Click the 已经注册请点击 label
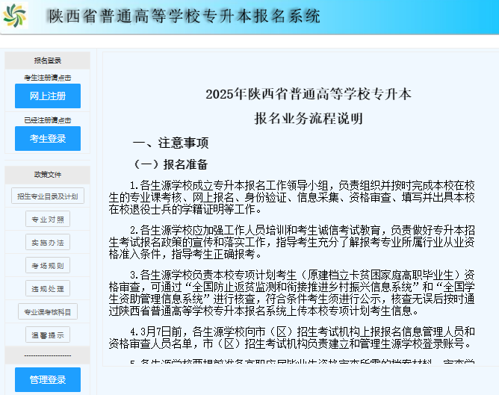Image resolution: width=499 pixels, height=395 pixels. (48, 120)
